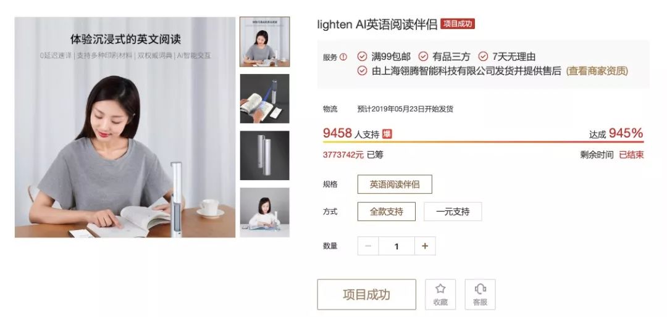Open customer service (客服) headset icon
Viewport: 667px width, 317px height.
(x=480, y=289)
